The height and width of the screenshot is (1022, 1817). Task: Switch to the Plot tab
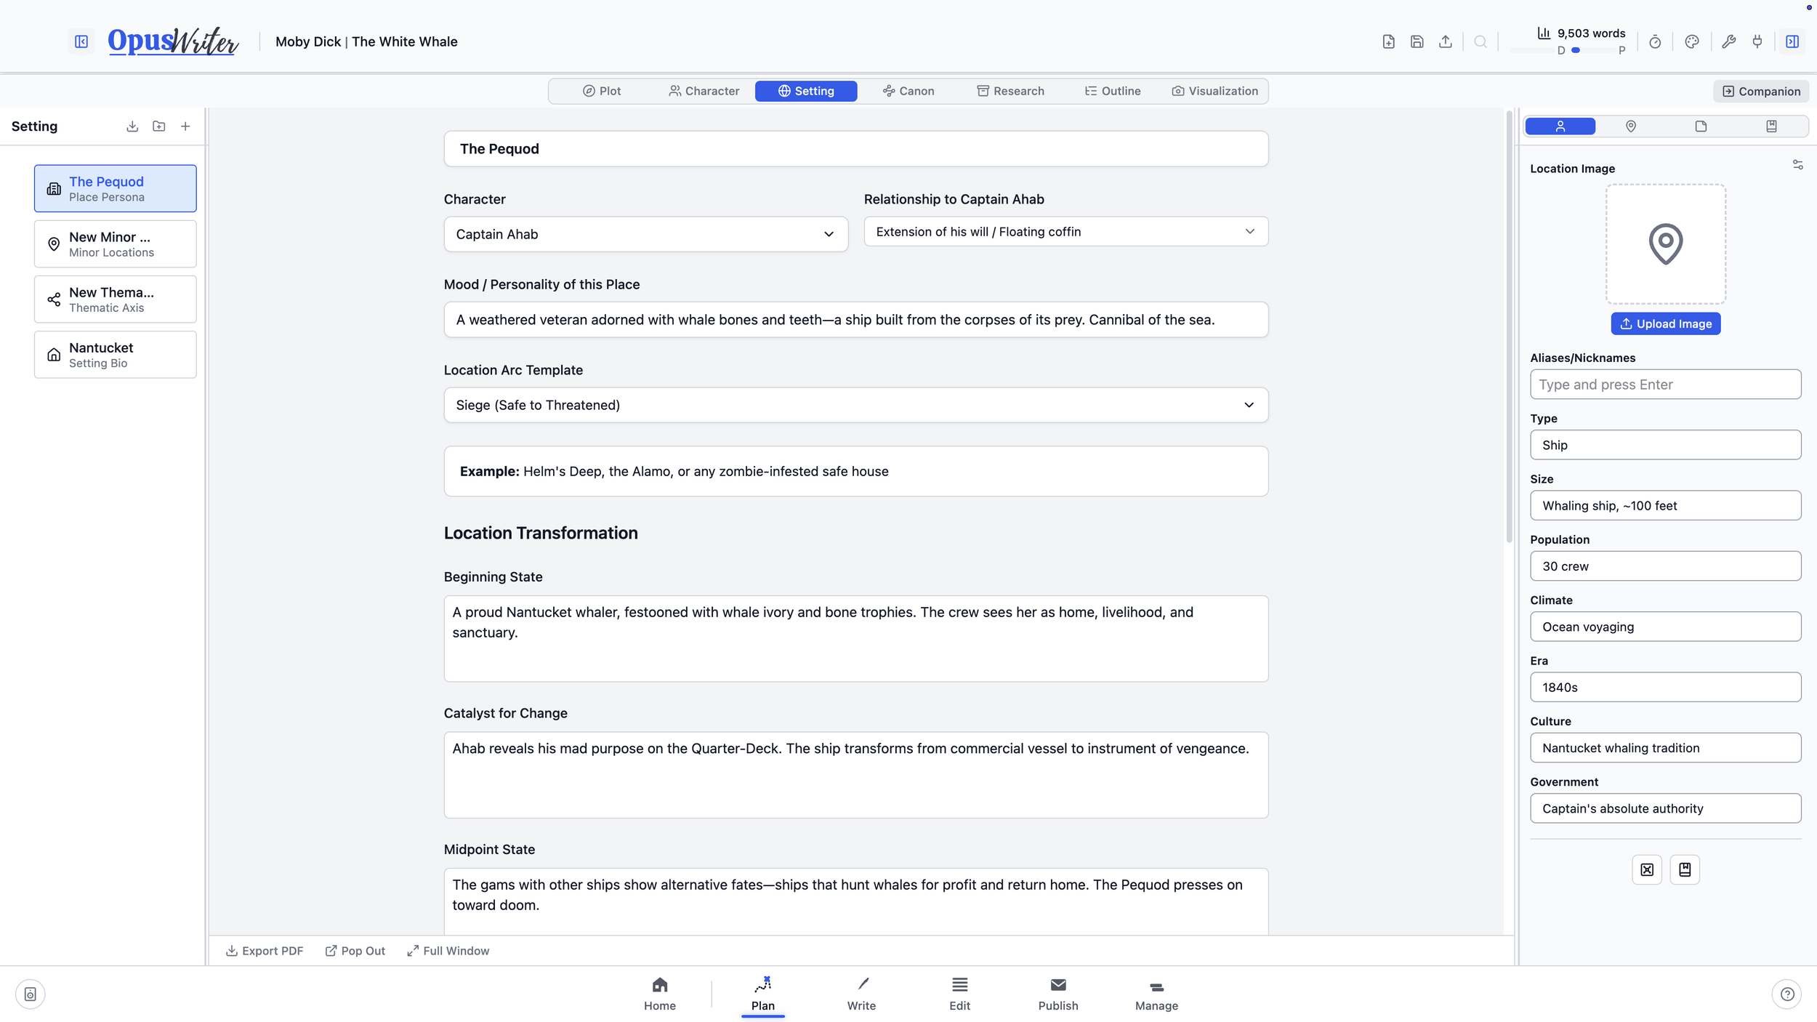click(x=602, y=91)
